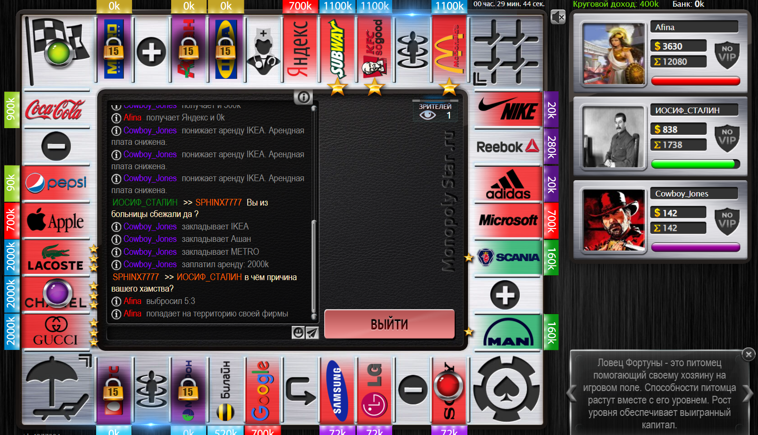Open Afina's player avatar

click(x=614, y=54)
